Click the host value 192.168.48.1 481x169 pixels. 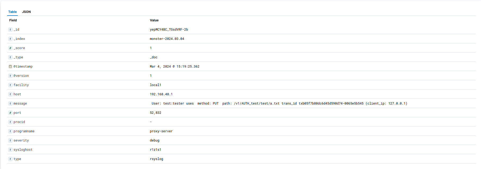[161, 94]
